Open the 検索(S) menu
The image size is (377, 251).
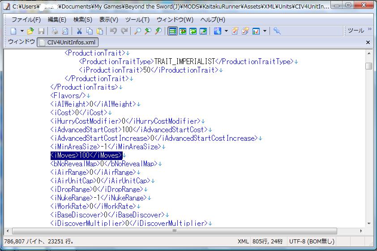[83, 20]
